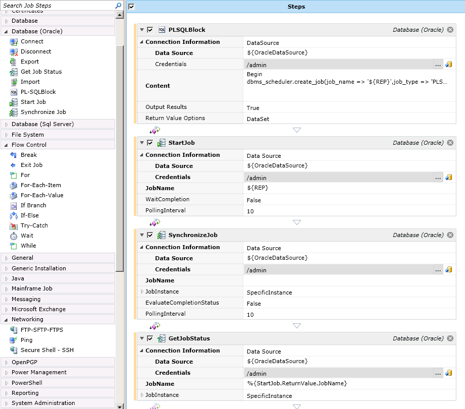Click the insert-step icon below SynchronizeJob
Screen dimensions: 465x409
click(x=154, y=326)
